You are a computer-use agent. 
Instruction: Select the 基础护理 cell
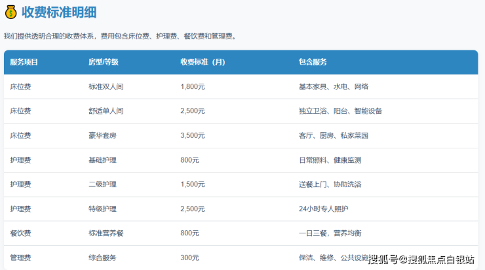102,160
